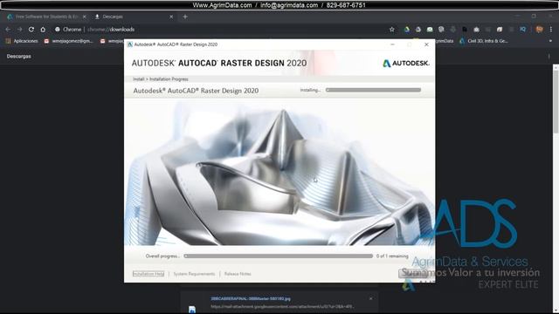Viewport: 559px width, 314px height.
Task: Switch to the Descargas tab
Action: click(x=133, y=17)
